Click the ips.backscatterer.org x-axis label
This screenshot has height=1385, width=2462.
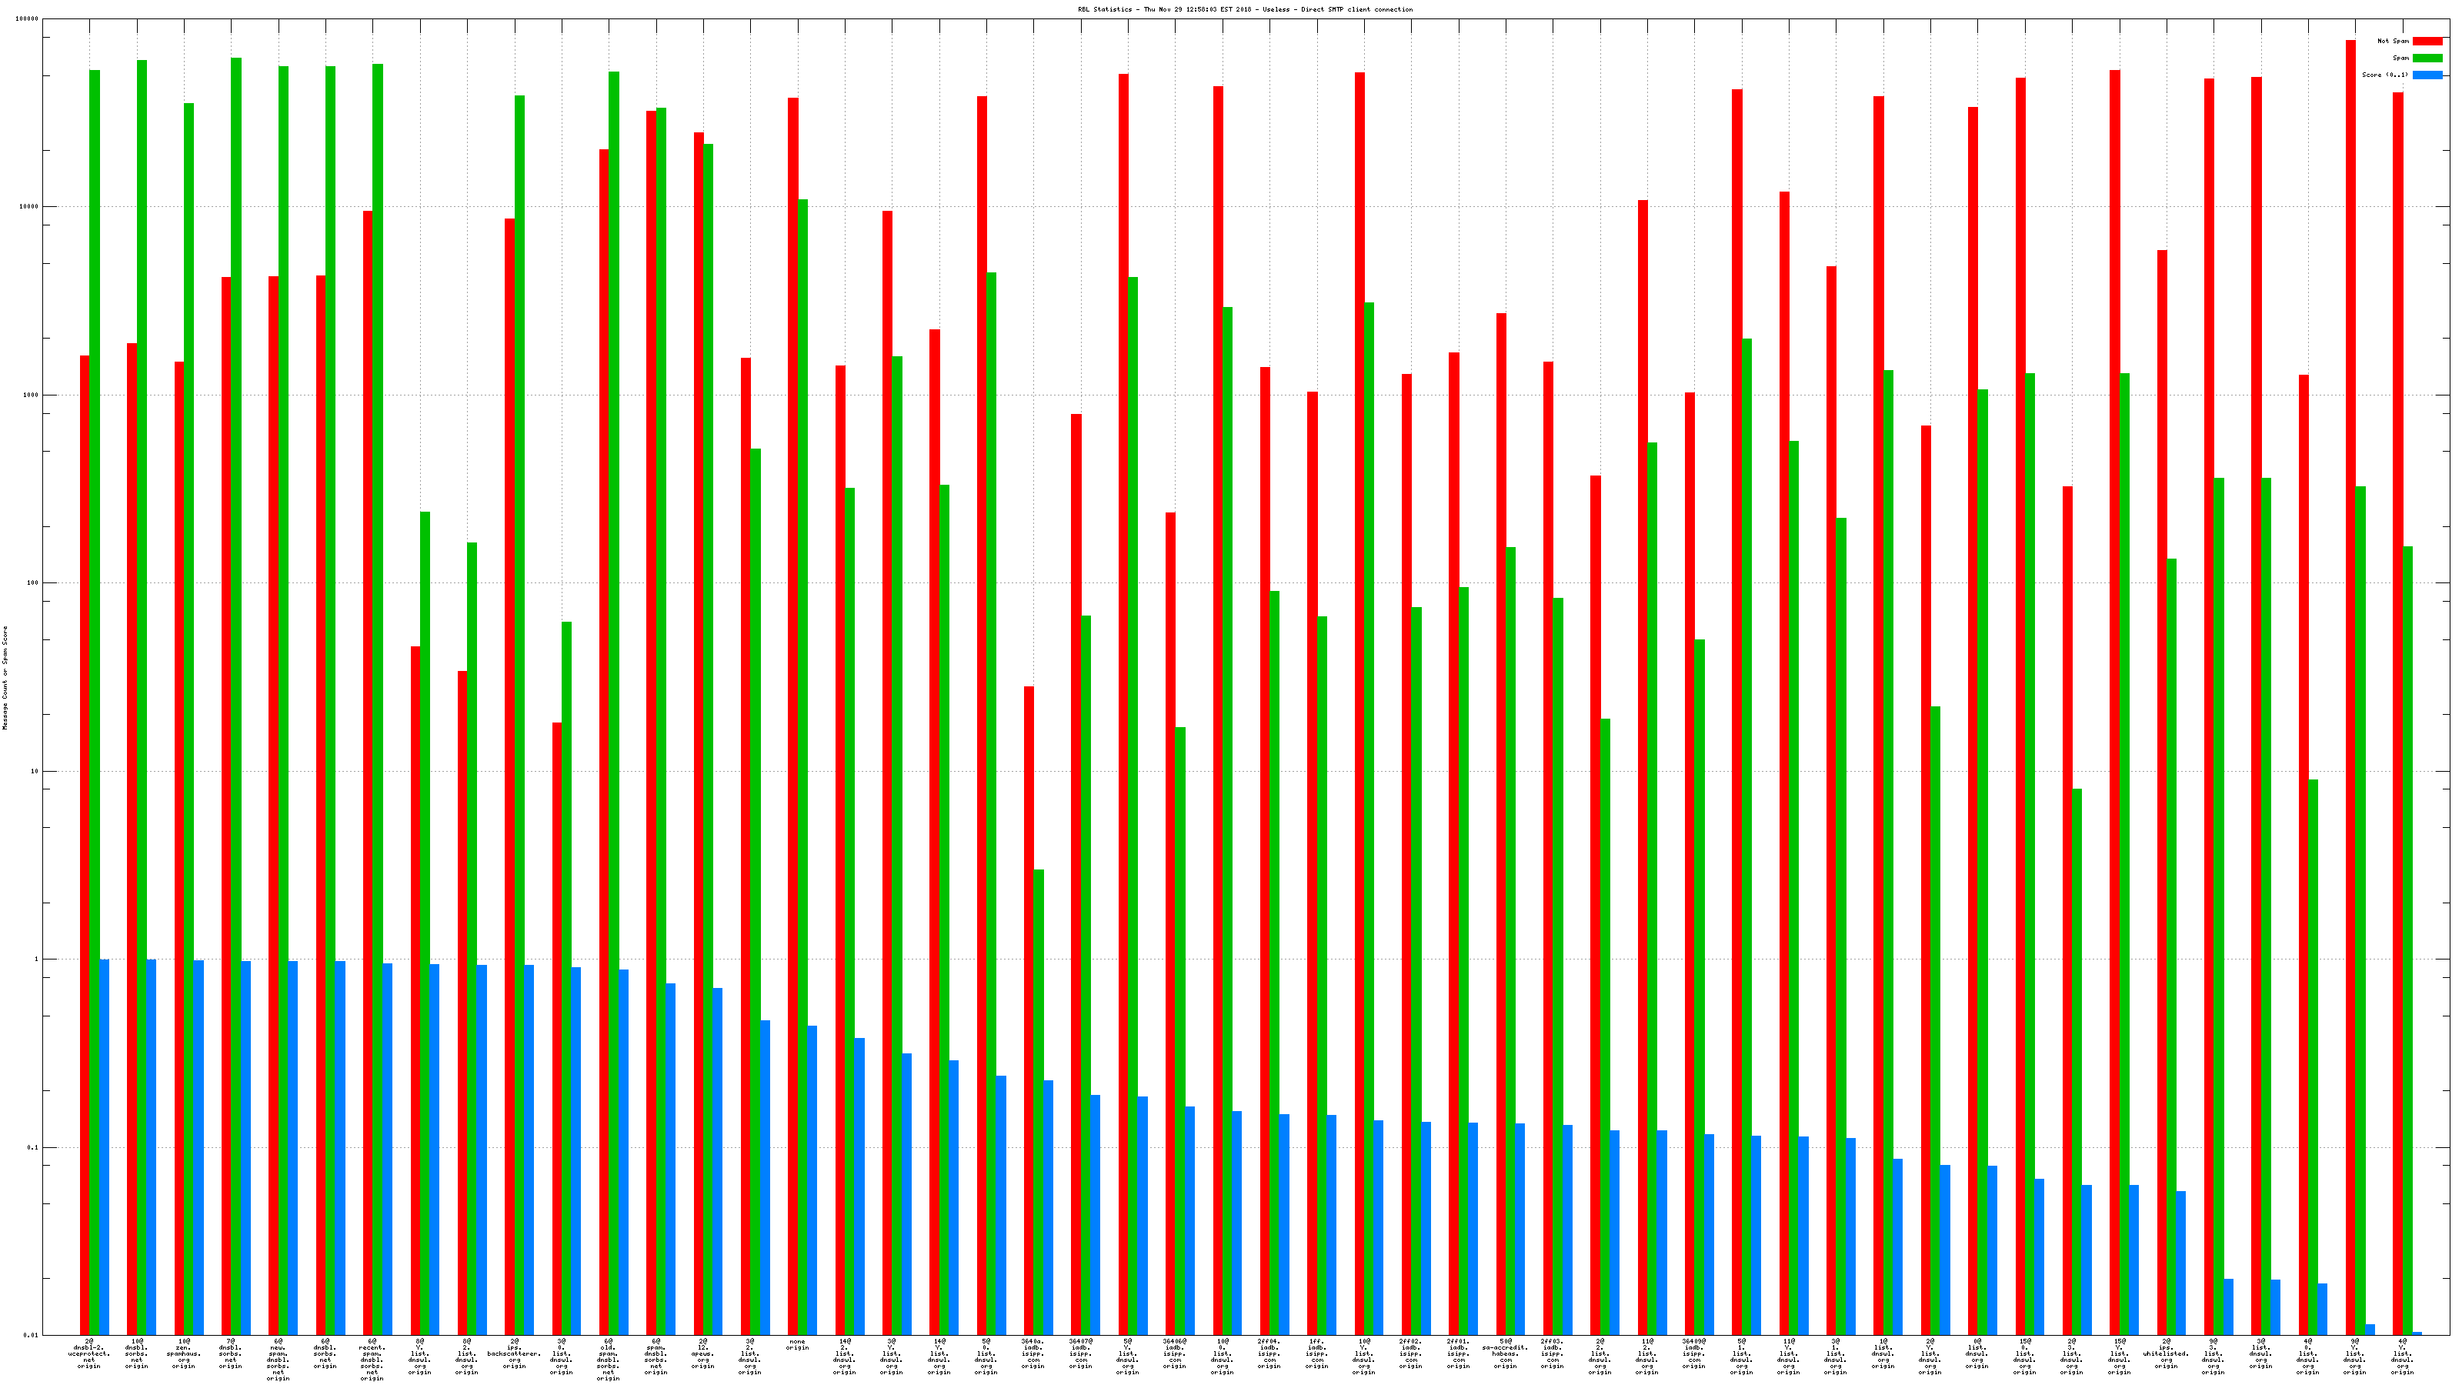tap(514, 1353)
